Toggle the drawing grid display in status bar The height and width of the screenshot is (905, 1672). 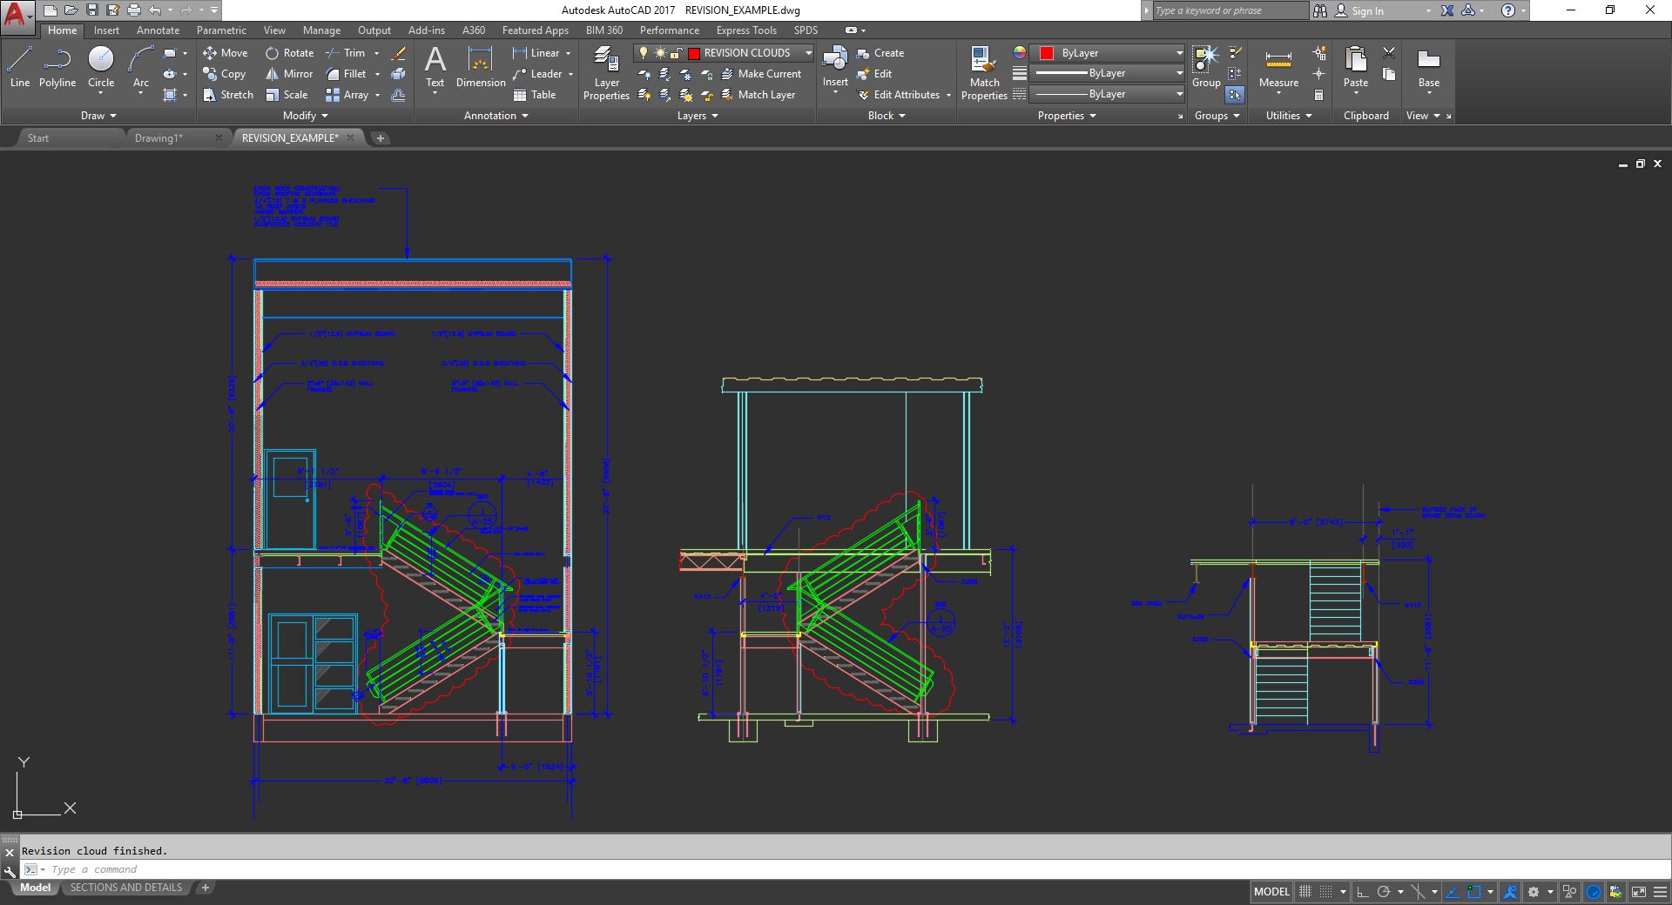(x=1305, y=892)
